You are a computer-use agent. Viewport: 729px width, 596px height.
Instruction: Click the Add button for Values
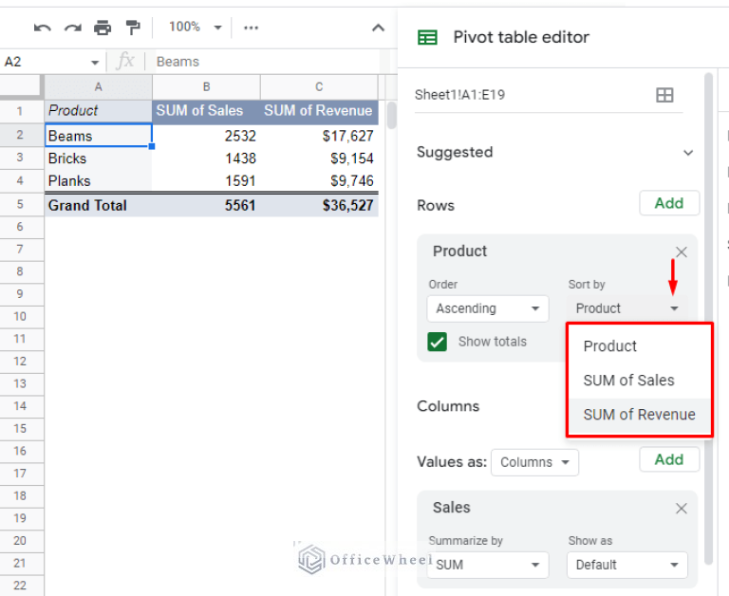pyautogui.click(x=668, y=459)
